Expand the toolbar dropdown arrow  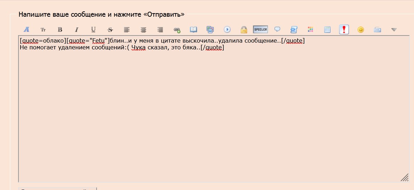point(394,29)
